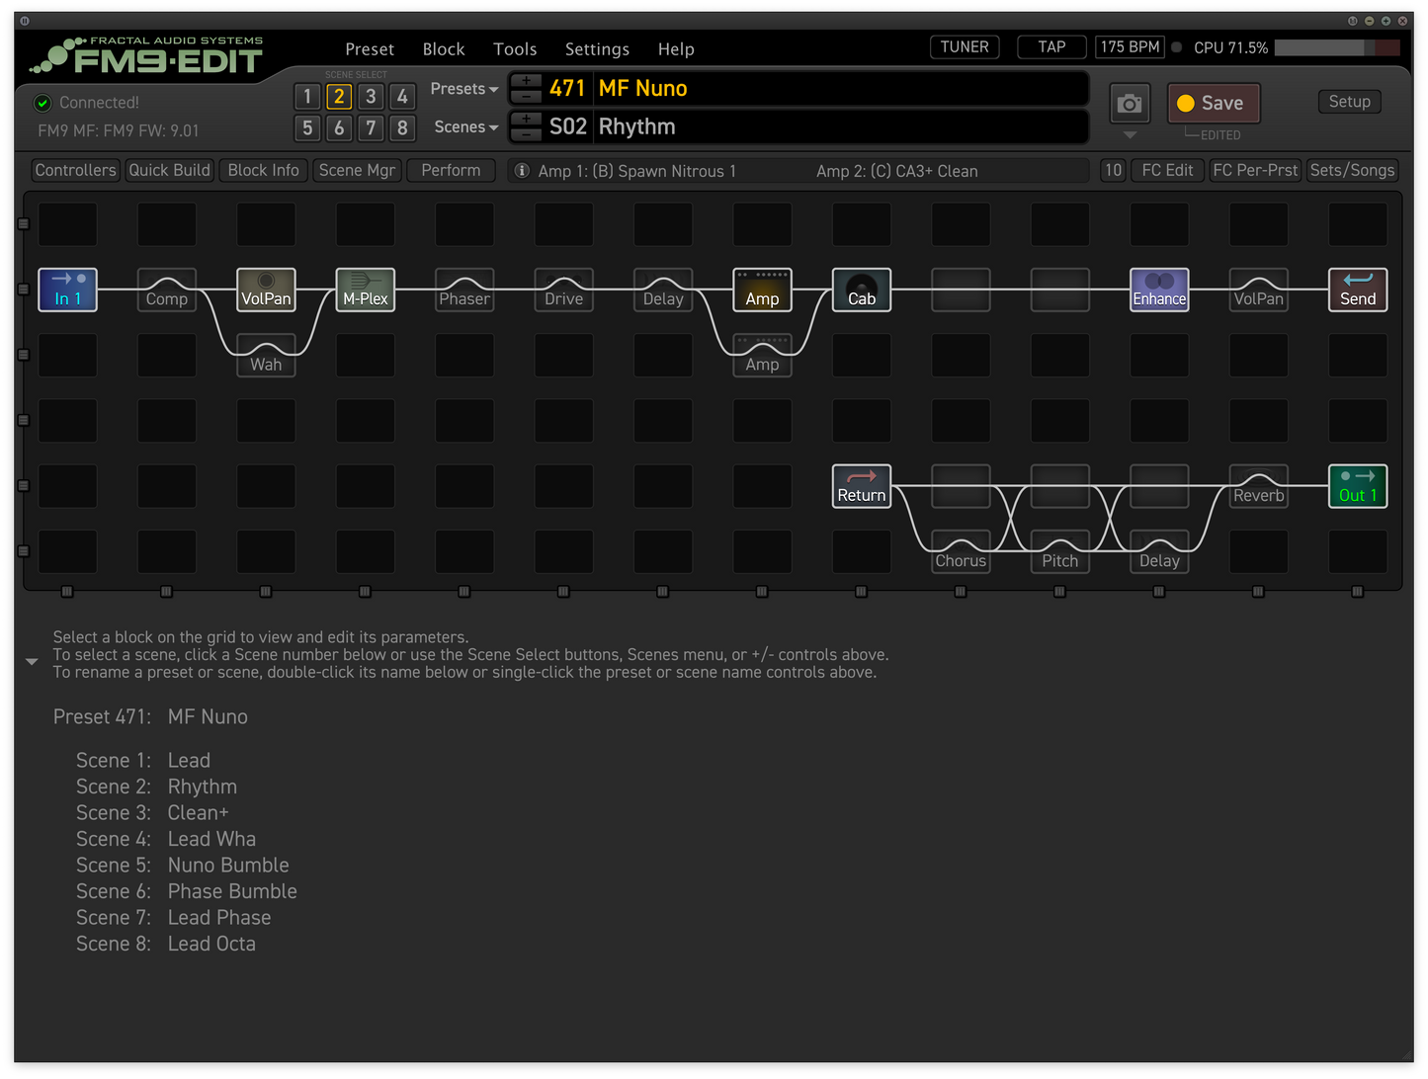Select the In 1 input block
Image resolution: width=1428 pixels, height=1079 pixels.
click(x=67, y=290)
